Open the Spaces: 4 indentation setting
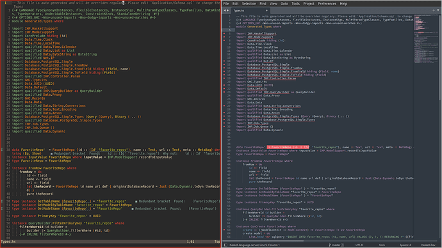442x248 pixels. [x=405, y=245]
